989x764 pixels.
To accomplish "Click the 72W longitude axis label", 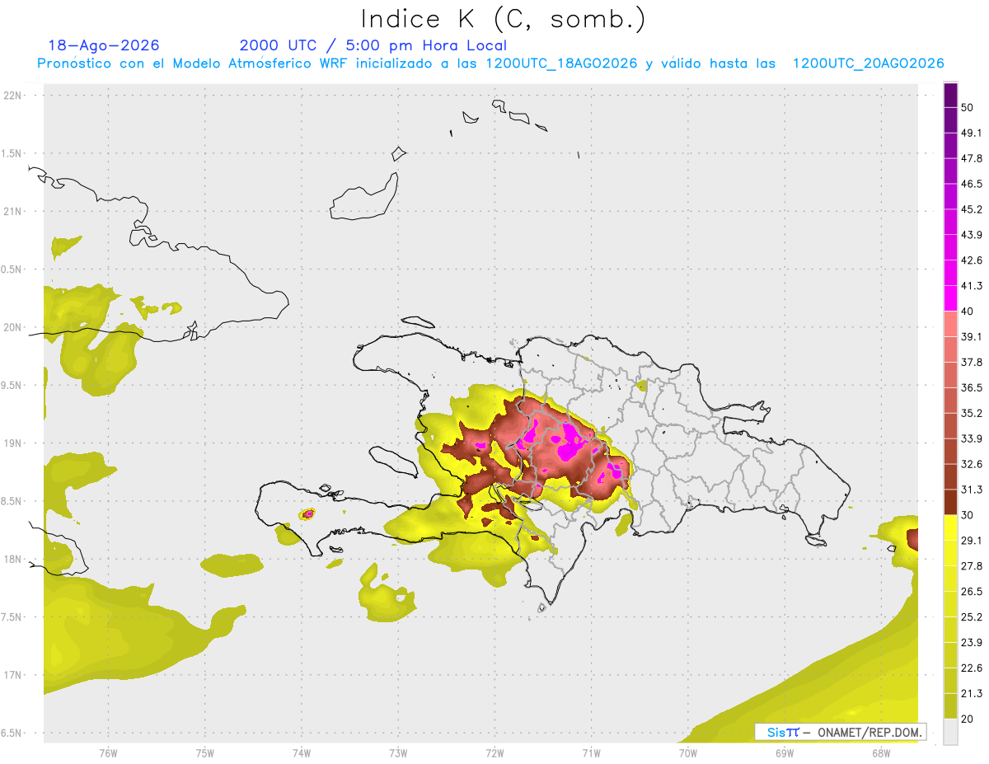I will tap(494, 752).
